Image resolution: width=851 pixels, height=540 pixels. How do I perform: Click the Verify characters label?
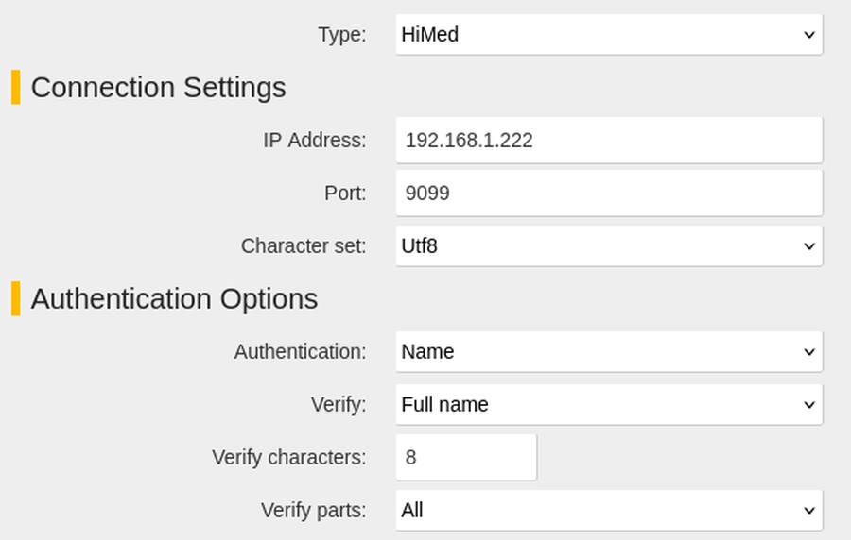(289, 458)
